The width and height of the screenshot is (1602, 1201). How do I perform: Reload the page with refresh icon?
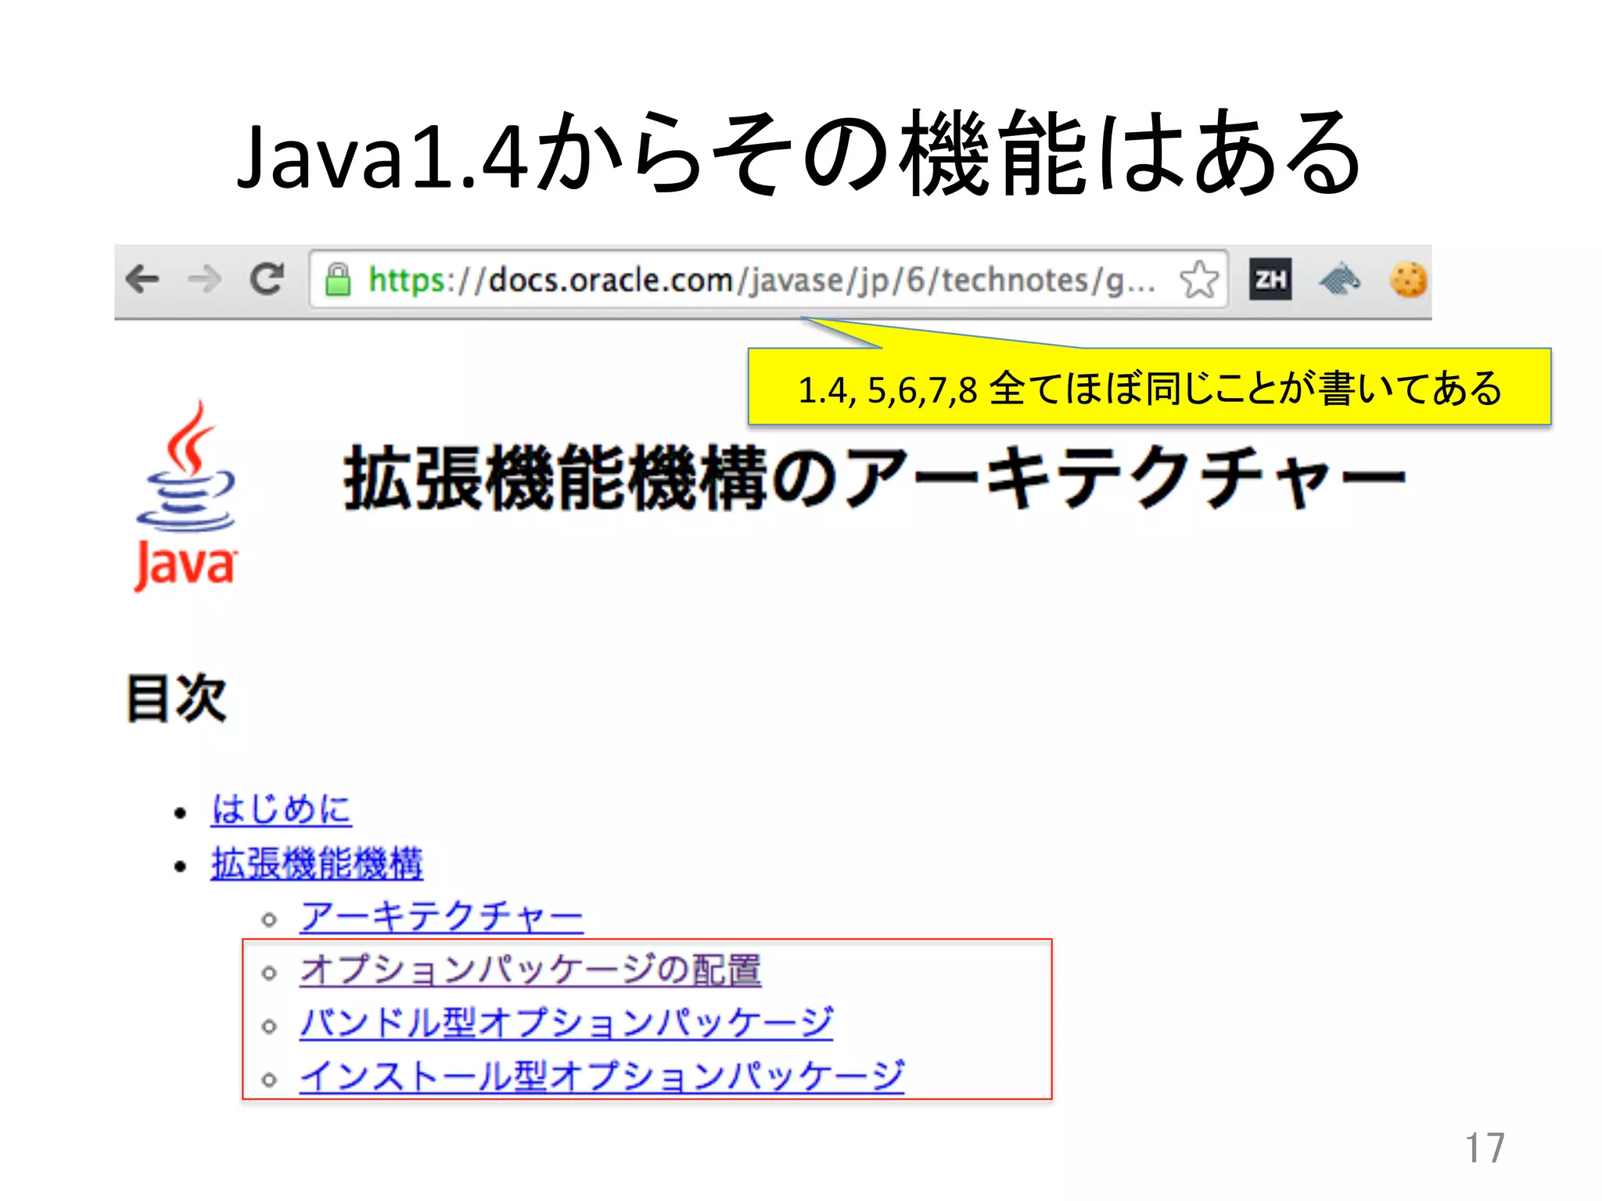267,279
